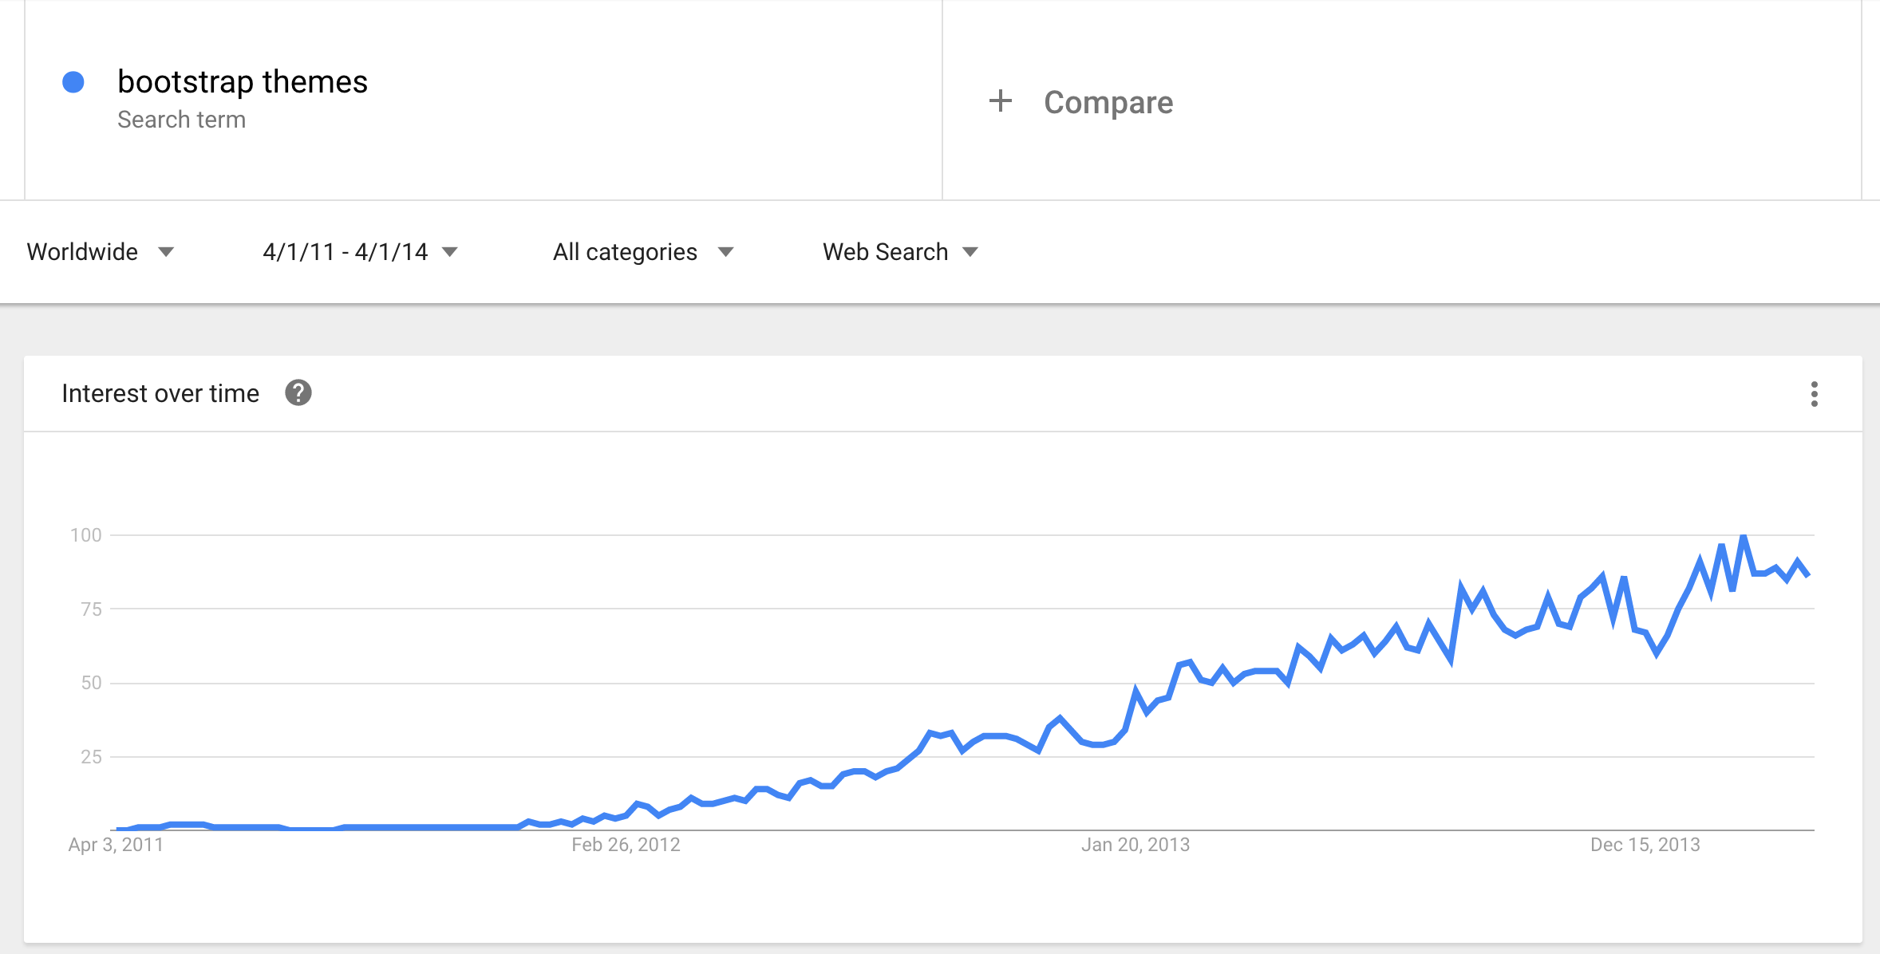Image resolution: width=1880 pixels, height=954 pixels.
Task: Click the 100 value on the y-axis
Action: click(86, 535)
